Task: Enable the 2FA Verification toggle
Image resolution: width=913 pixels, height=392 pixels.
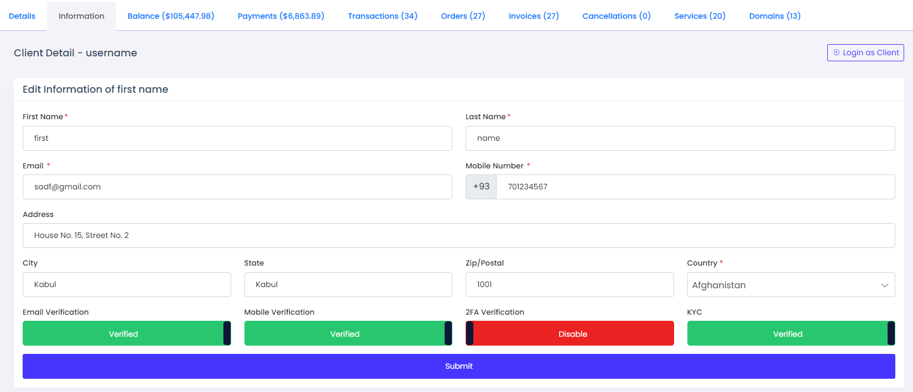Action: click(570, 333)
